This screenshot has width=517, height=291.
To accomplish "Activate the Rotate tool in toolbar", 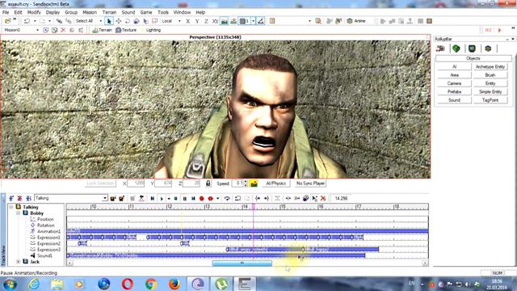I will pyautogui.click(x=128, y=21).
